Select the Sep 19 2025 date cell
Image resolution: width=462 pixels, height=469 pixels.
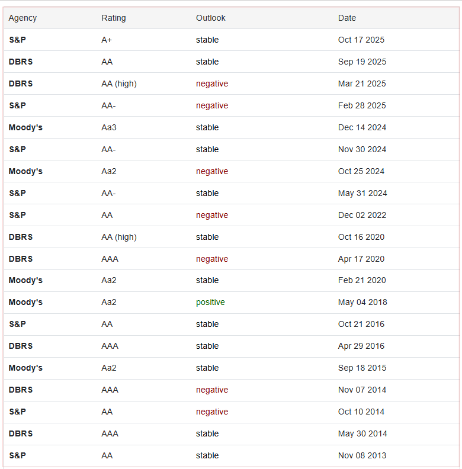click(361, 62)
